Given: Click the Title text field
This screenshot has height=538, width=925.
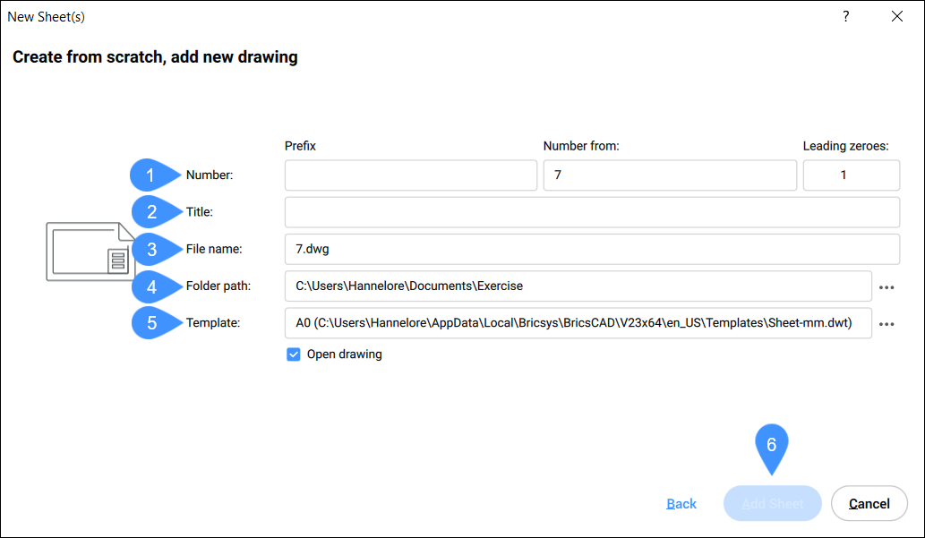Looking at the screenshot, I should tap(591, 212).
